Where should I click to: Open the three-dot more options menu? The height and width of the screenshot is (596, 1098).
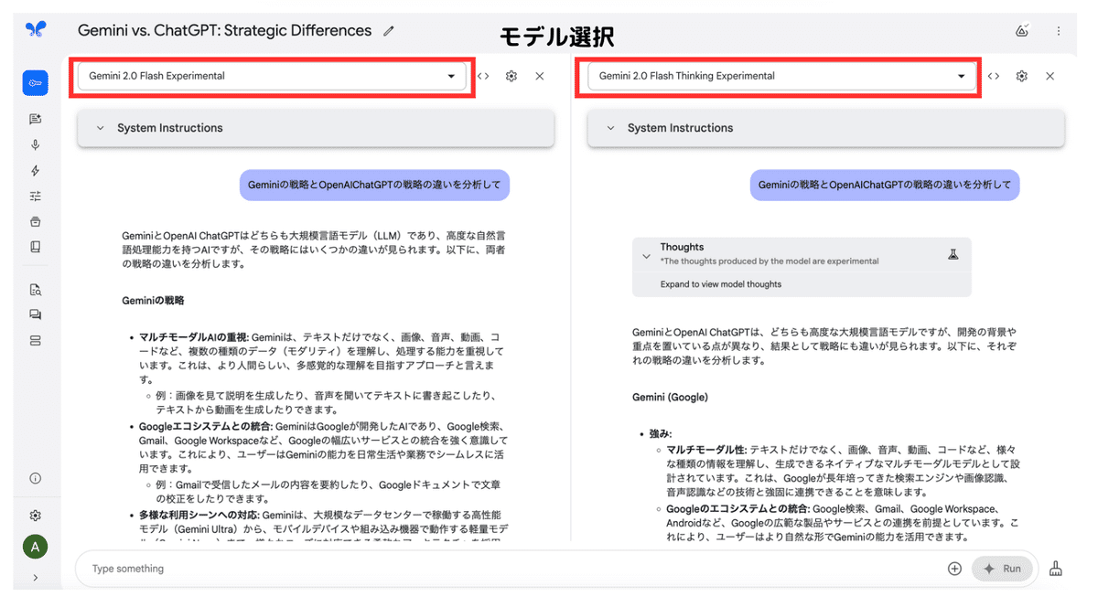(1059, 31)
